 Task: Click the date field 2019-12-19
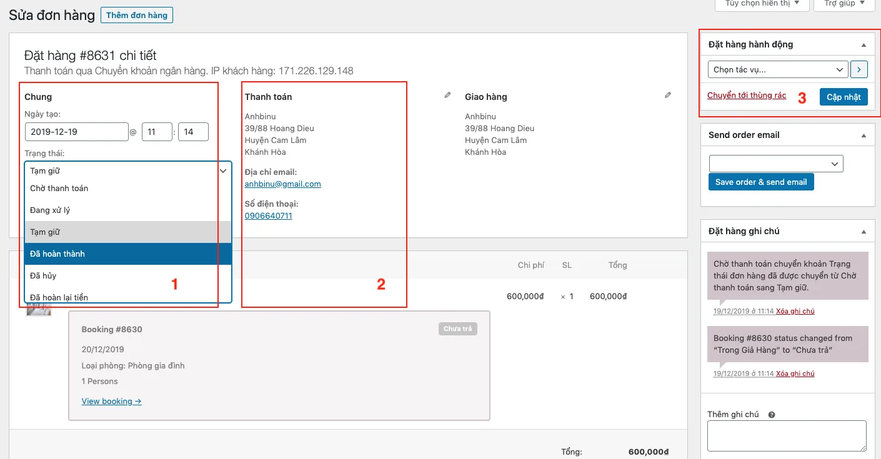tap(77, 132)
